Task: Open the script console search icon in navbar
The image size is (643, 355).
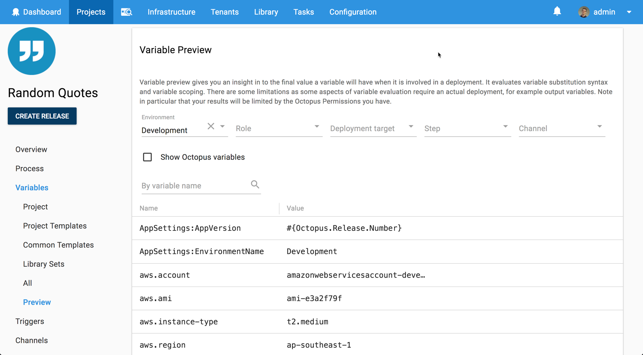Action: coord(126,12)
